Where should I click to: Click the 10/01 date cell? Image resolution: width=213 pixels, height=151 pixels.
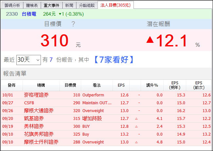[8, 95]
